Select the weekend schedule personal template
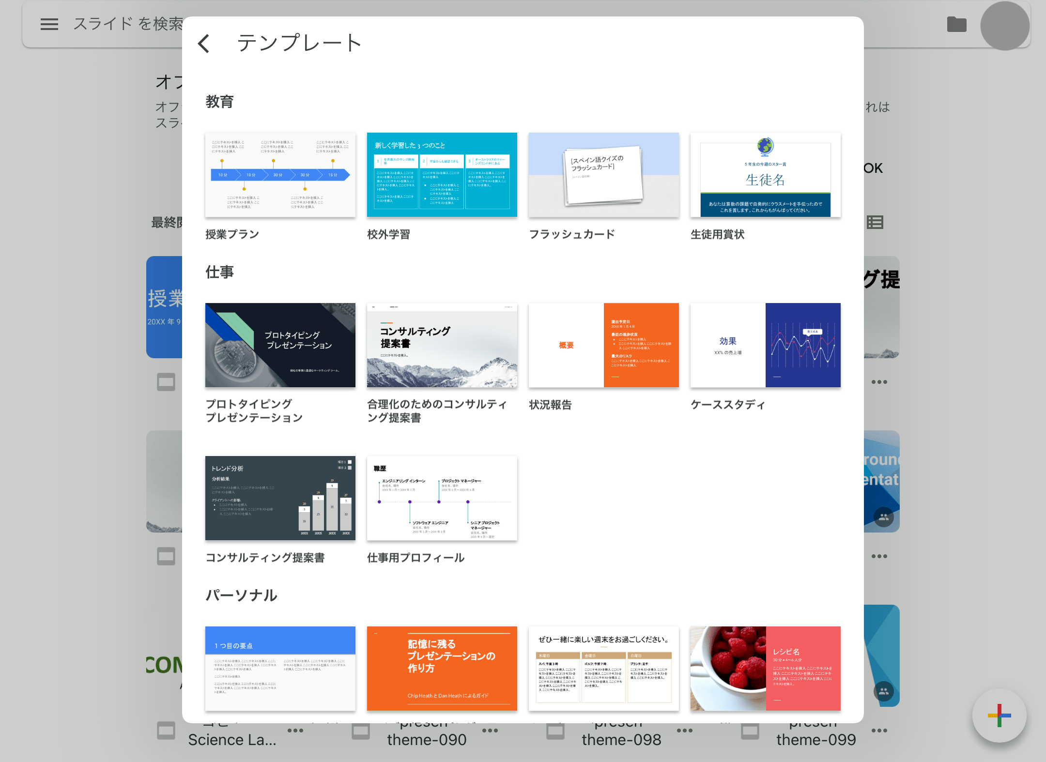Viewport: 1046px width, 762px height. (604, 669)
